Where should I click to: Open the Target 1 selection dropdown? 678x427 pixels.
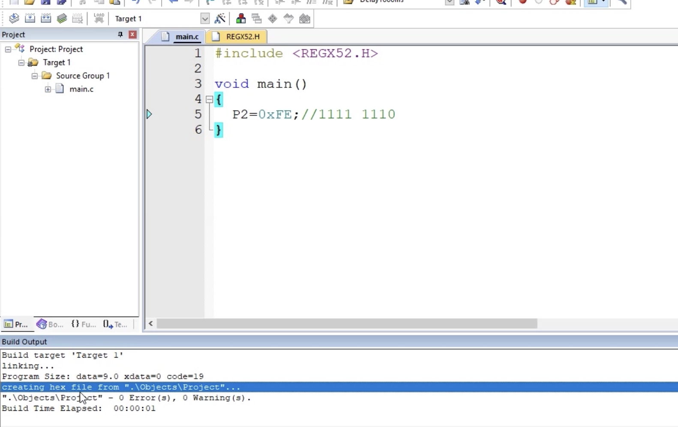[205, 18]
